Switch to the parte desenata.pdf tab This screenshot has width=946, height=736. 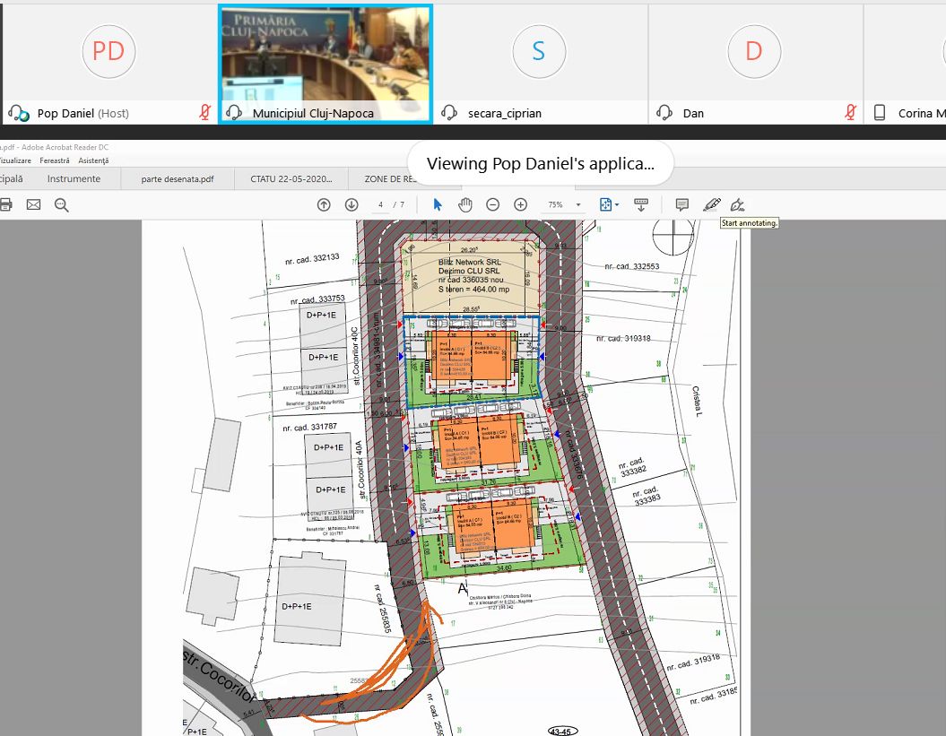point(178,178)
